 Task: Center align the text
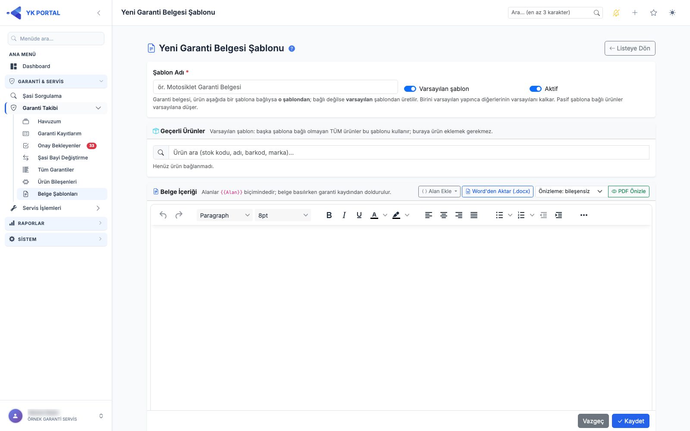444,215
